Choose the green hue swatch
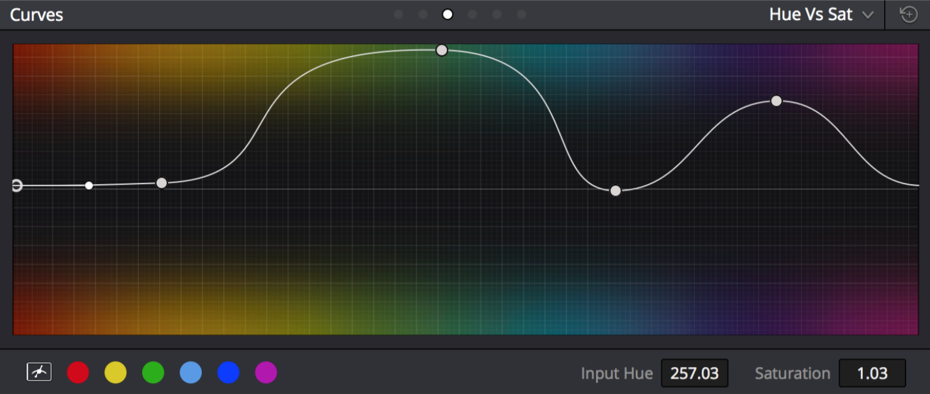Screen dimensions: 930x394 (153, 373)
